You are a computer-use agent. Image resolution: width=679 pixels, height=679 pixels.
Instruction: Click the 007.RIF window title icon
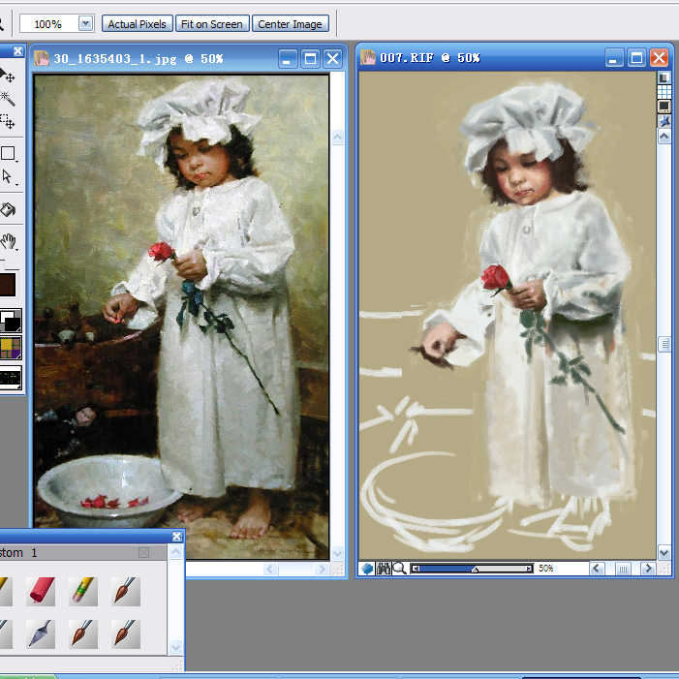click(x=368, y=57)
